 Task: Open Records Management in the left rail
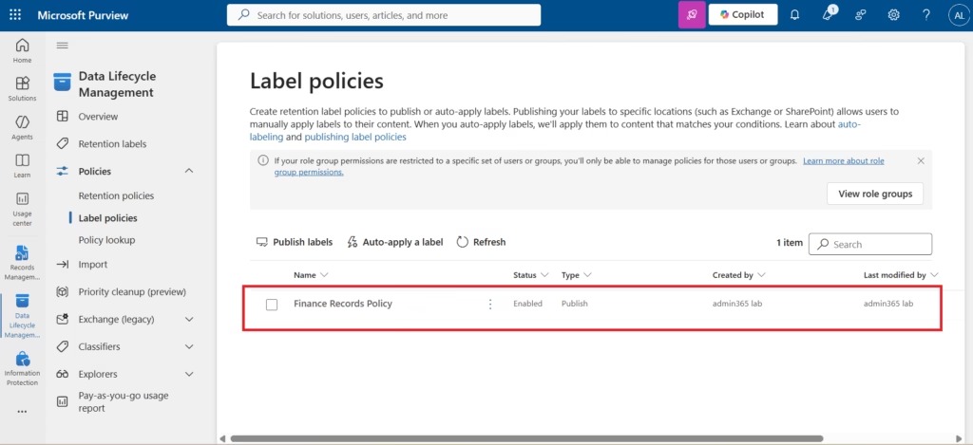tap(23, 263)
